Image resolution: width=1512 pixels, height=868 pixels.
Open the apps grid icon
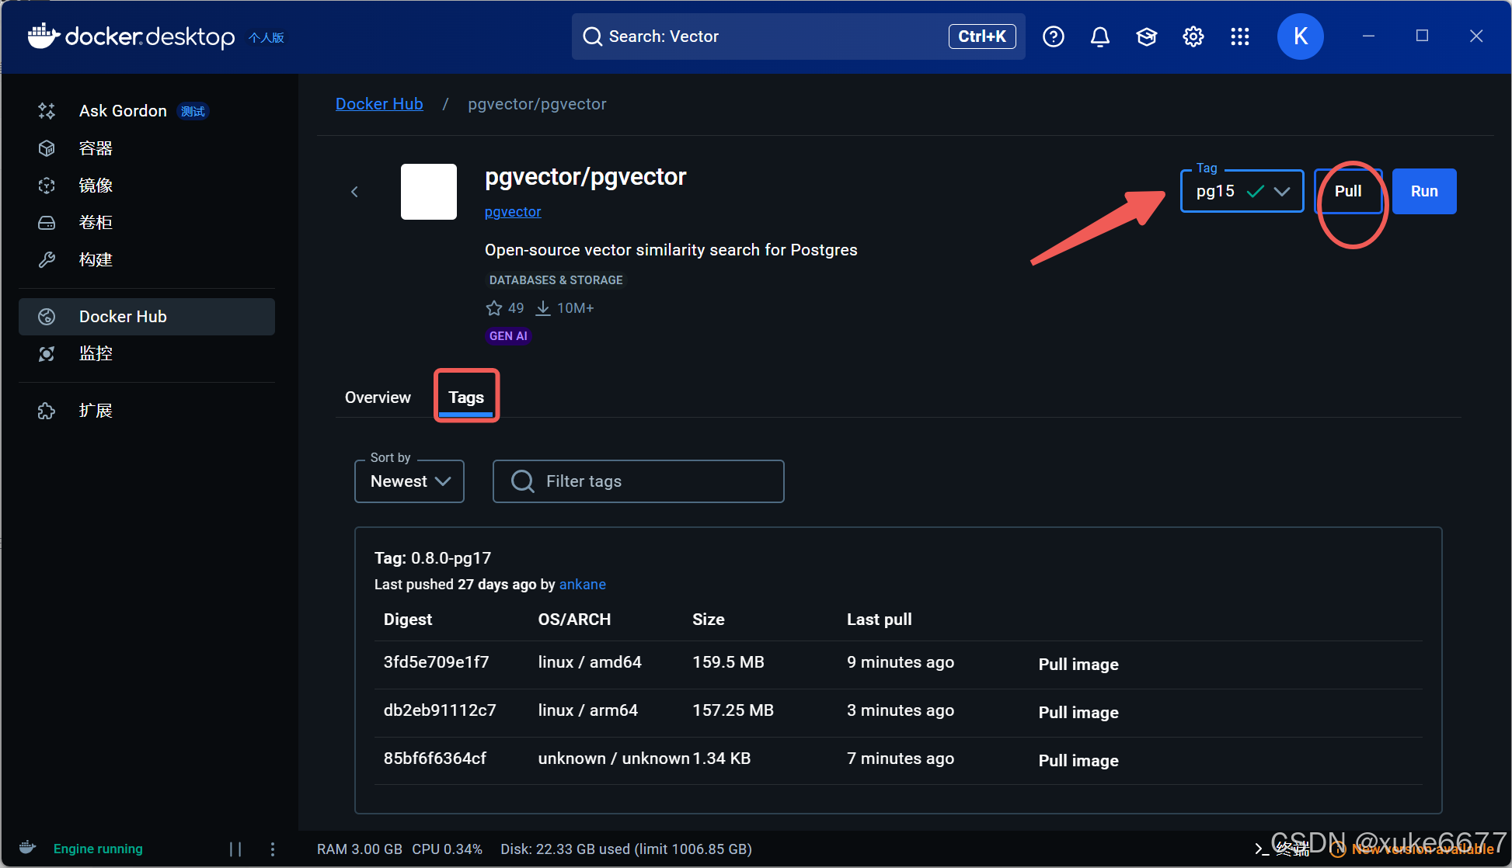[x=1240, y=36]
